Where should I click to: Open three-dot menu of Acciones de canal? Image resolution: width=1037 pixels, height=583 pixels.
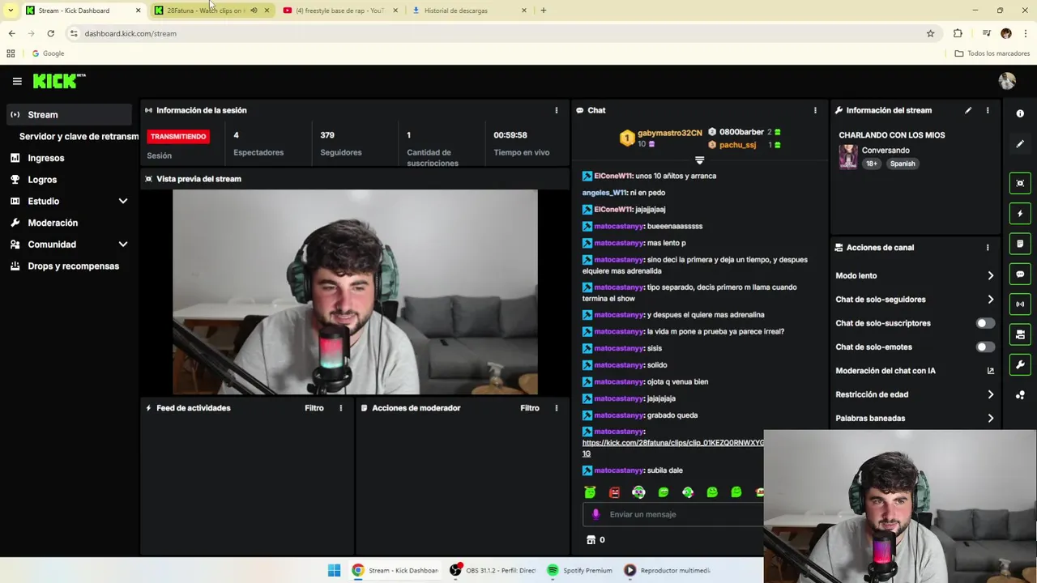coord(987,248)
